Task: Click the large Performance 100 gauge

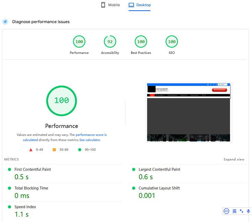Action: coord(62,101)
